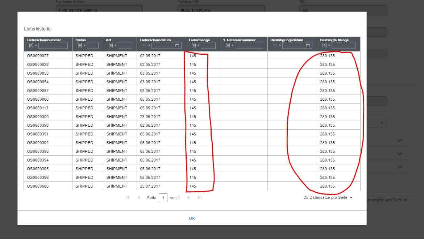Sort by Bestätigte Menge column header
The height and width of the screenshot is (239, 424).
334,40
